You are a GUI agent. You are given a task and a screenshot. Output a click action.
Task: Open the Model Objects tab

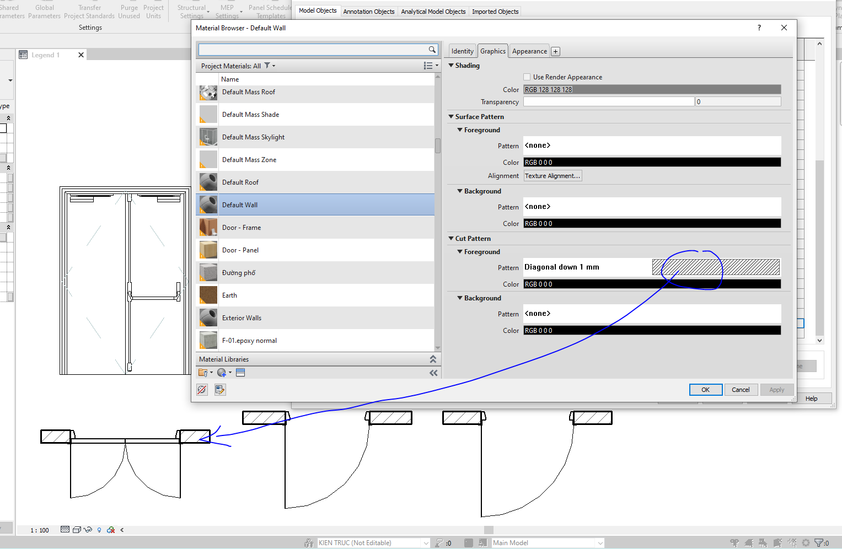click(318, 10)
